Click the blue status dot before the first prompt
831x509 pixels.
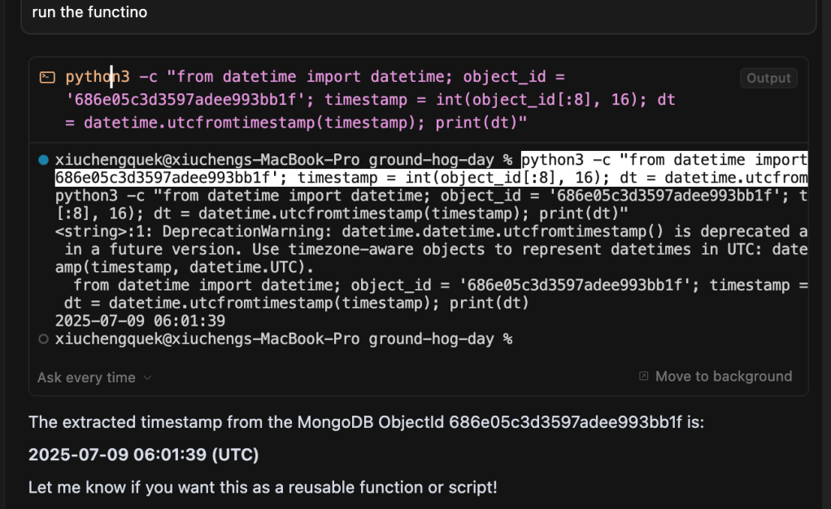tap(43, 161)
